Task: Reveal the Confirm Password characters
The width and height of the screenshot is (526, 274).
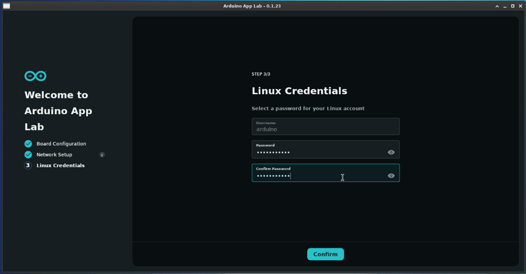Action: (x=391, y=176)
